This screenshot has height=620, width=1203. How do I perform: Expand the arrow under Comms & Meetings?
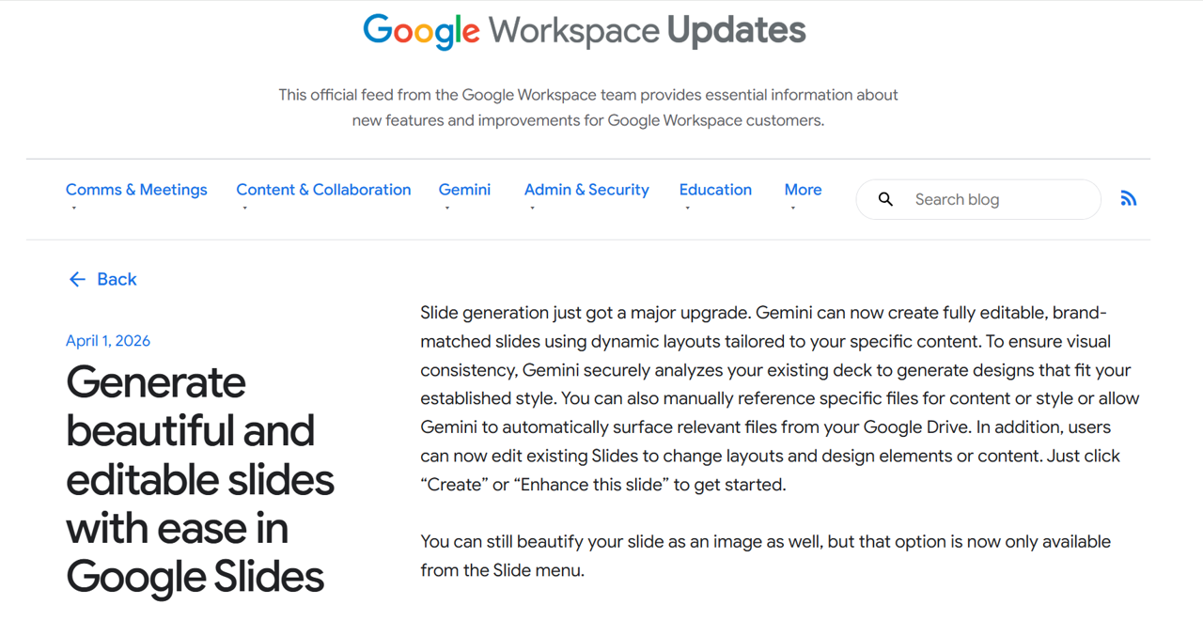point(73,209)
